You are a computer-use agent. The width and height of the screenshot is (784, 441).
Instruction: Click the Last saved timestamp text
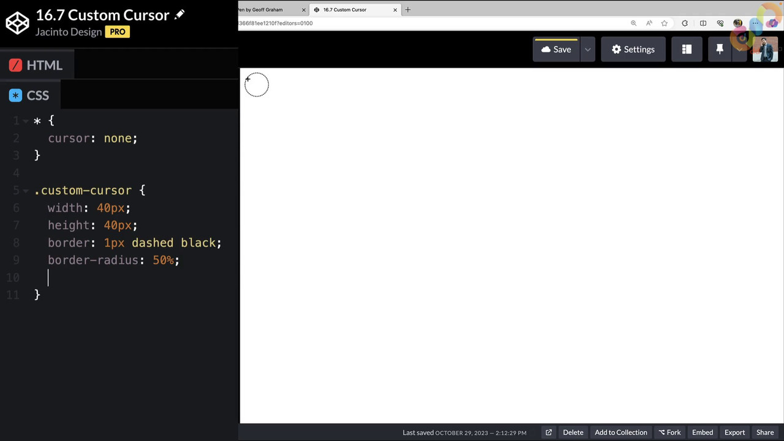464,432
